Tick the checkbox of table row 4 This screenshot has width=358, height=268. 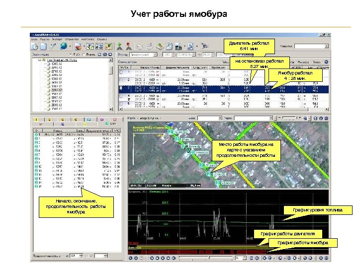point(121,96)
